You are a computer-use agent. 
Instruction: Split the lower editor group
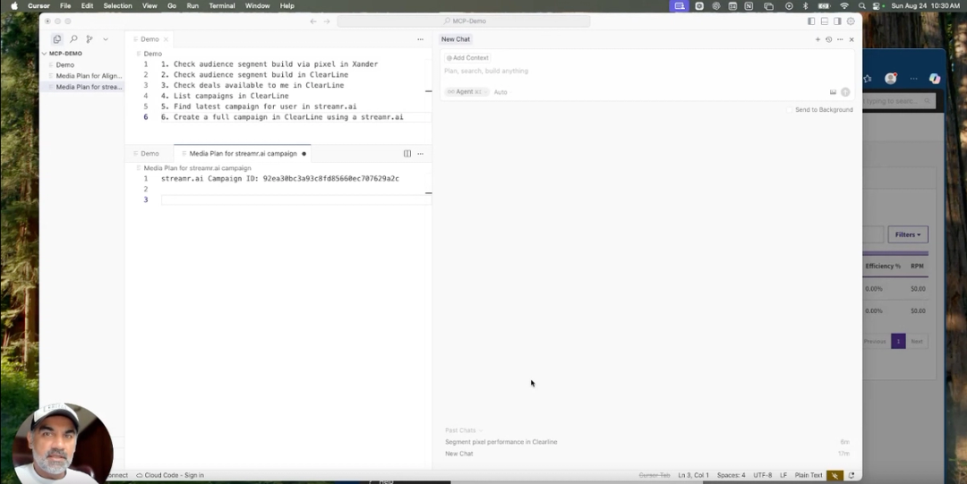(407, 154)
